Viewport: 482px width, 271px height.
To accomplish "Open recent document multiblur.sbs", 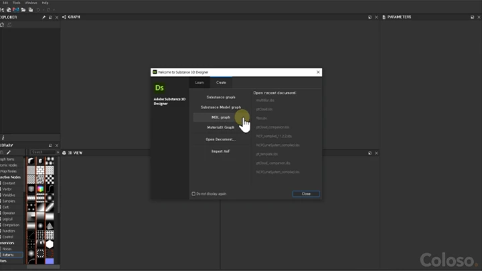I will pos(265,100).
